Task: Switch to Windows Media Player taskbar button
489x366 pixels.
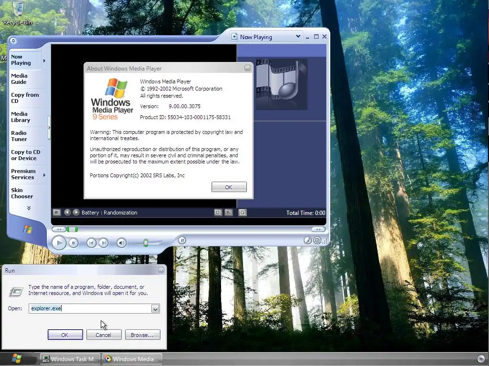Action: 133,359
